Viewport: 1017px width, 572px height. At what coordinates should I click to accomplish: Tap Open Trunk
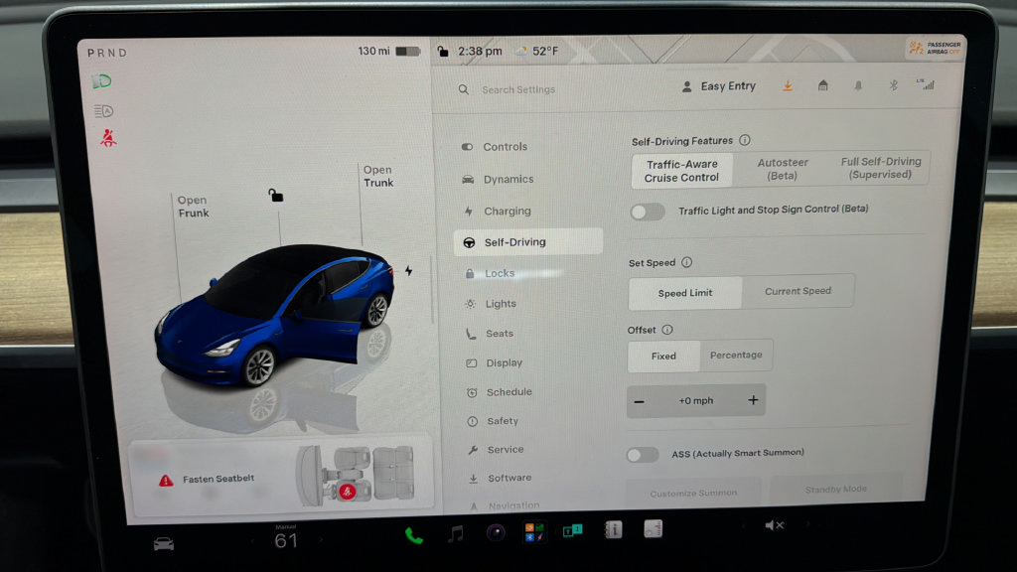coord(378,177)
